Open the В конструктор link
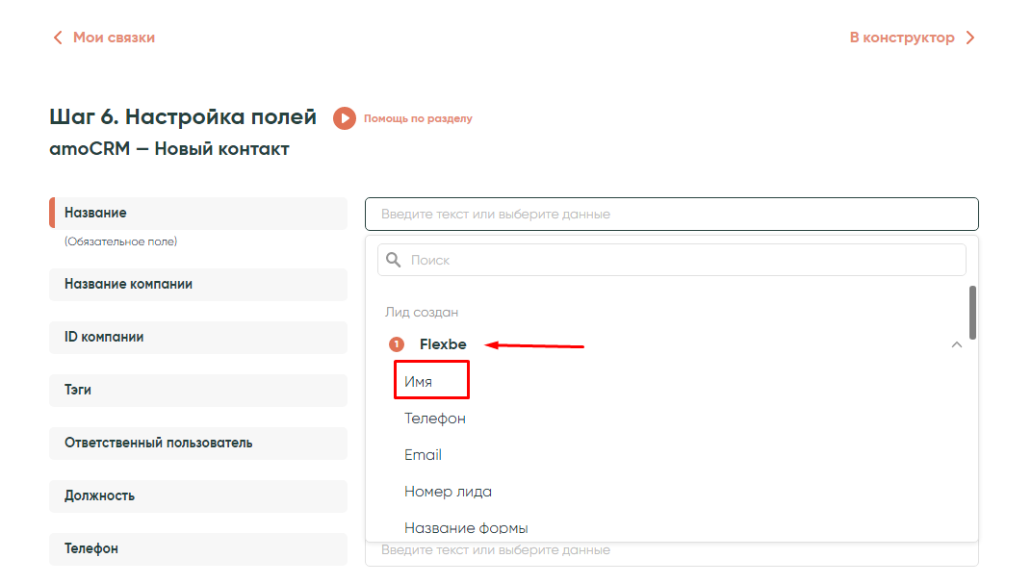The width and height of the screenshot is (1032, 584). (901, 38)
